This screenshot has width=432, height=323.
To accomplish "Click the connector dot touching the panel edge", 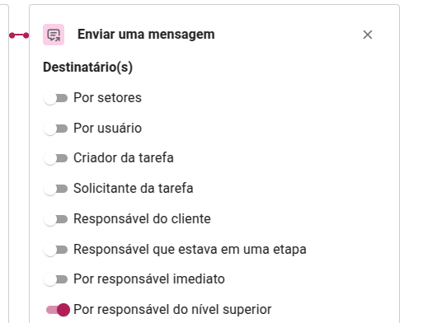I will pos(26,35).
